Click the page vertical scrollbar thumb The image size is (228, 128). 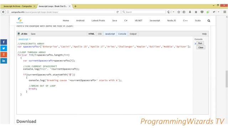[x=227, y=79]
